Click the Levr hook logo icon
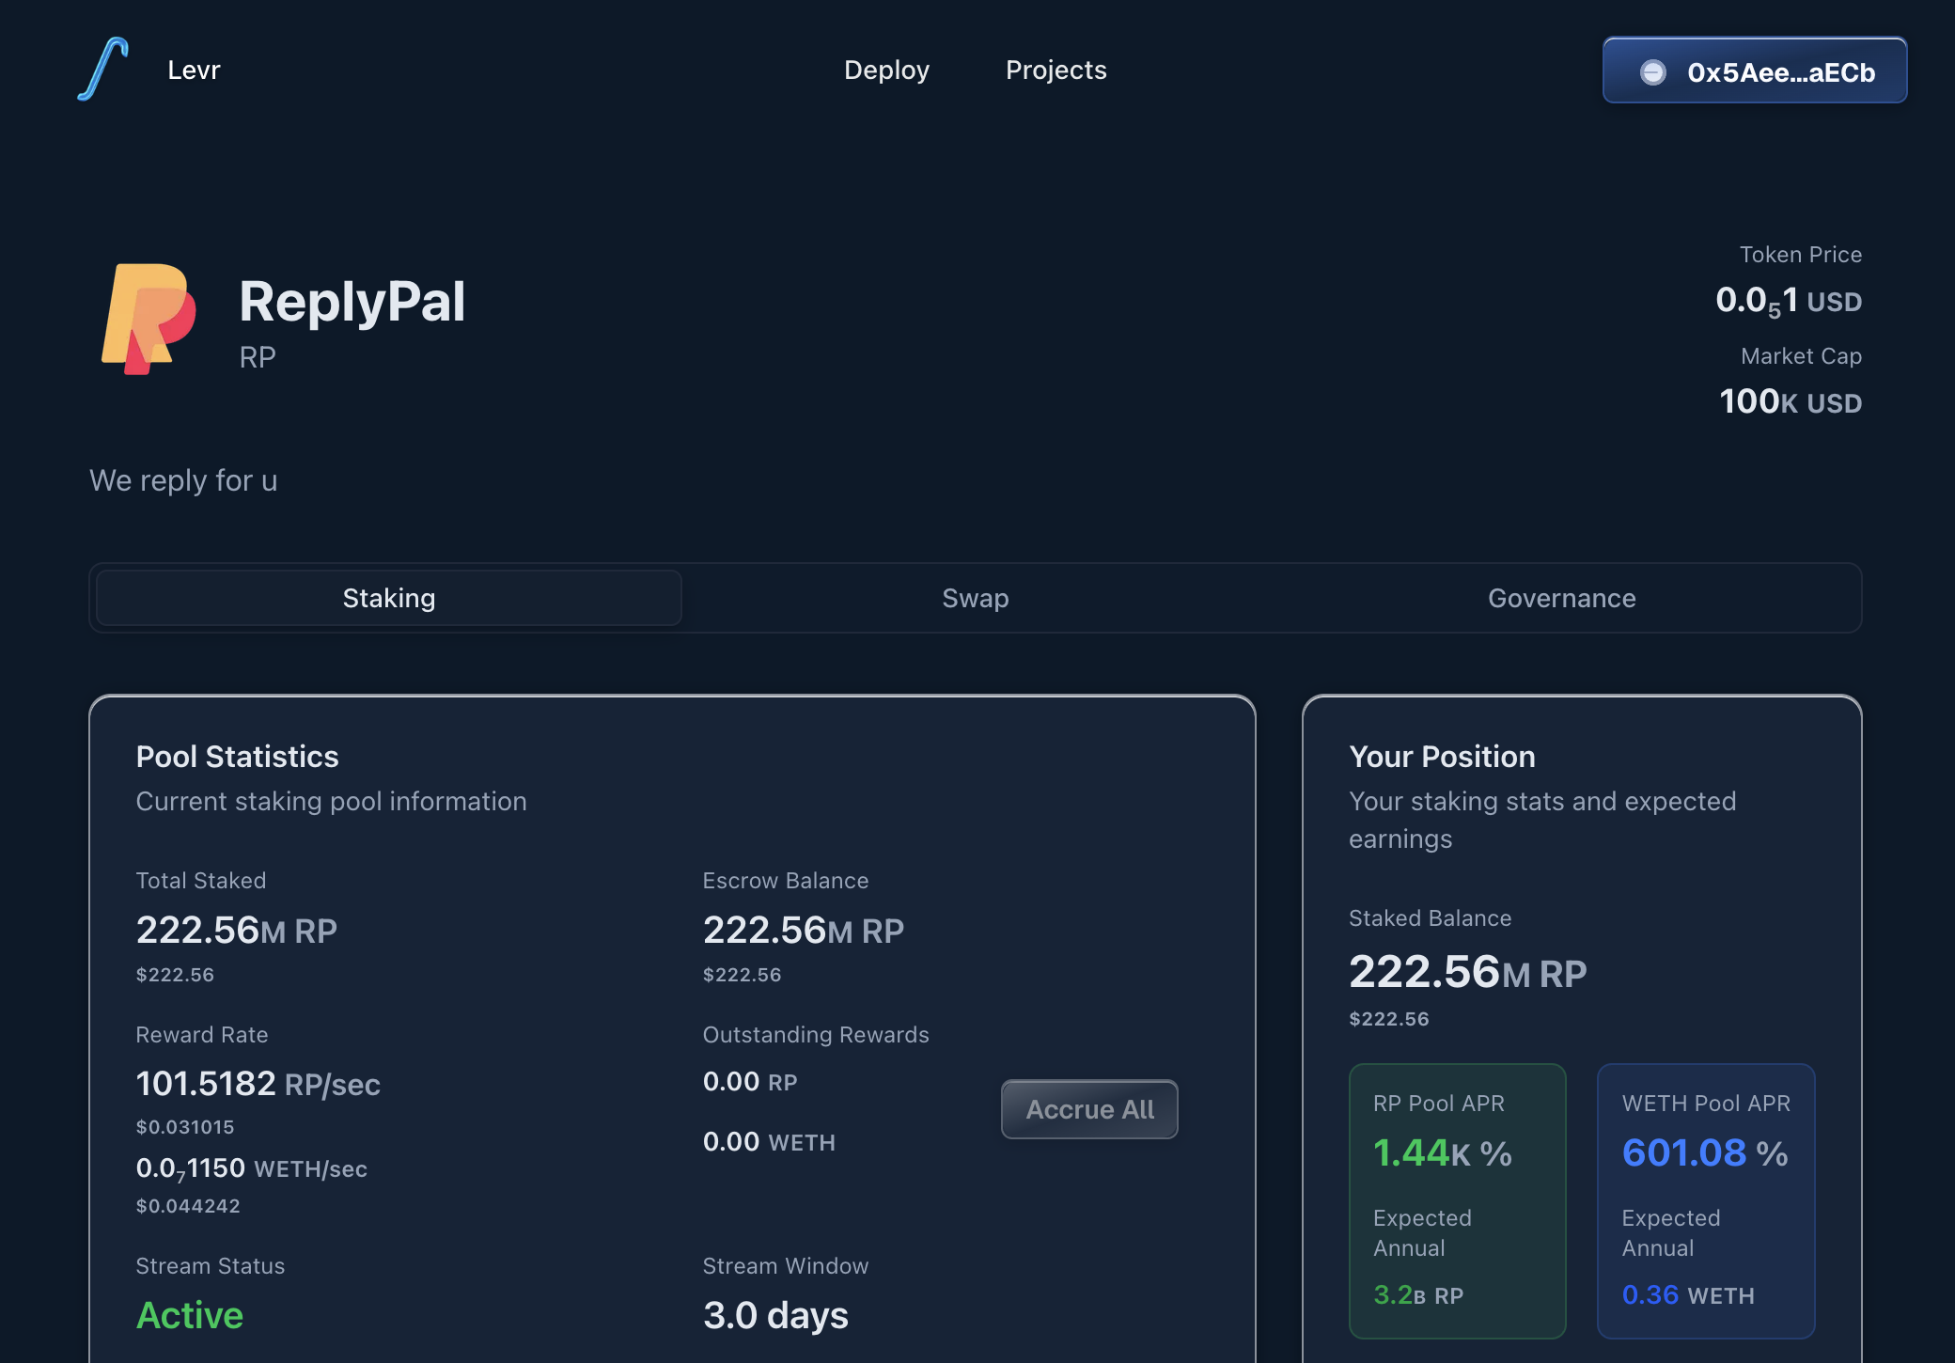 pos(103,70)
